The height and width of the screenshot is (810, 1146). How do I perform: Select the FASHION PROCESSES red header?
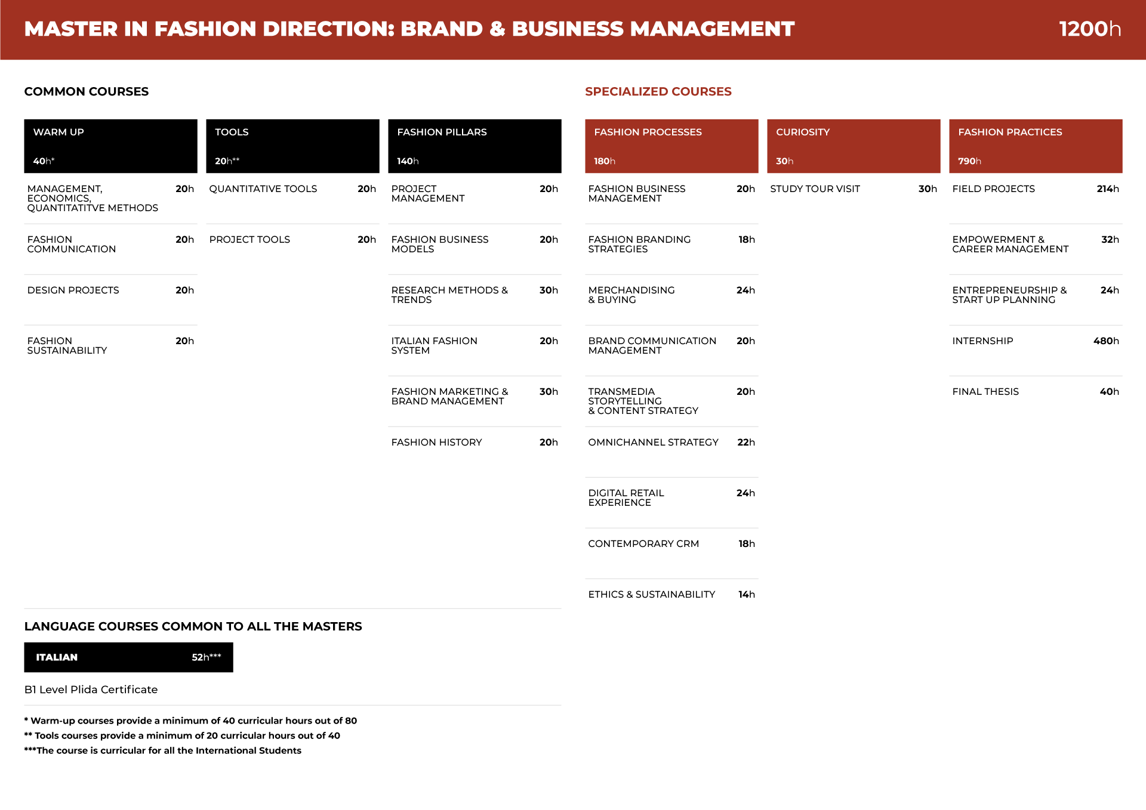(x=671, y=146)
